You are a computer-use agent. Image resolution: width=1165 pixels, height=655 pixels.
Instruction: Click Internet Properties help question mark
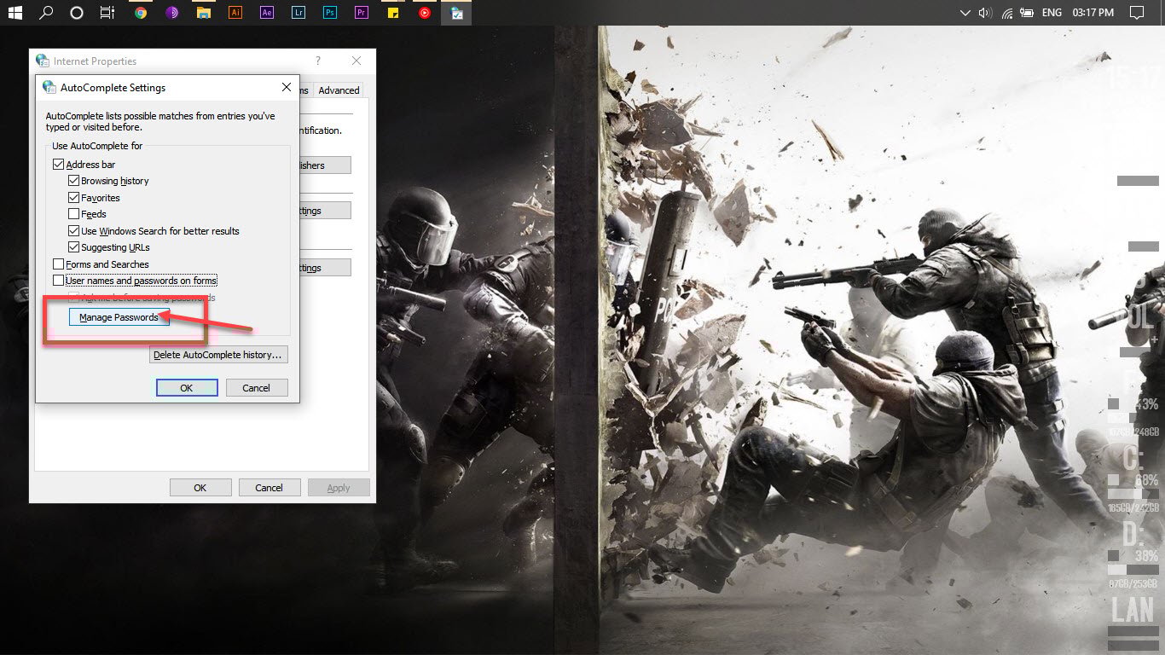pos(318,61)
